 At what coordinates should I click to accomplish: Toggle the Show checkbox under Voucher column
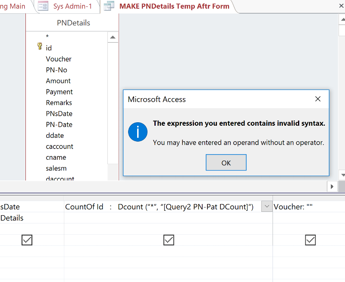click(x=310, y=240)
